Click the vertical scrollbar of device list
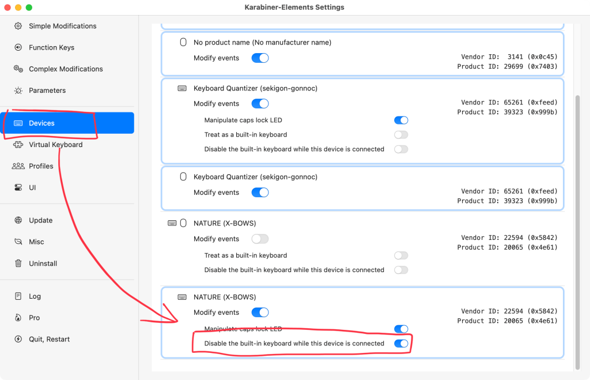The height and width of the screenshot is (380, 590). pos(577,232)
